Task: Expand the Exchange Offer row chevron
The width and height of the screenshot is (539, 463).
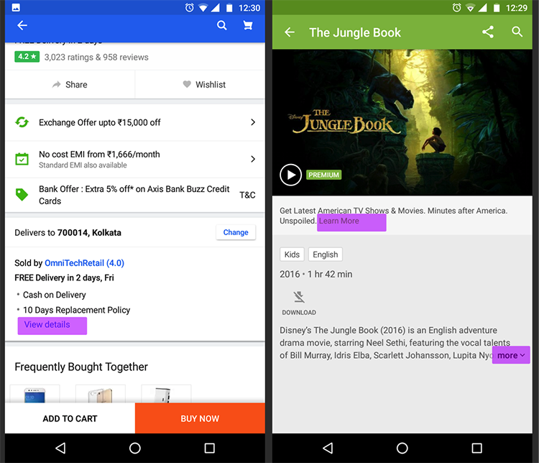Action: [253, 122]
